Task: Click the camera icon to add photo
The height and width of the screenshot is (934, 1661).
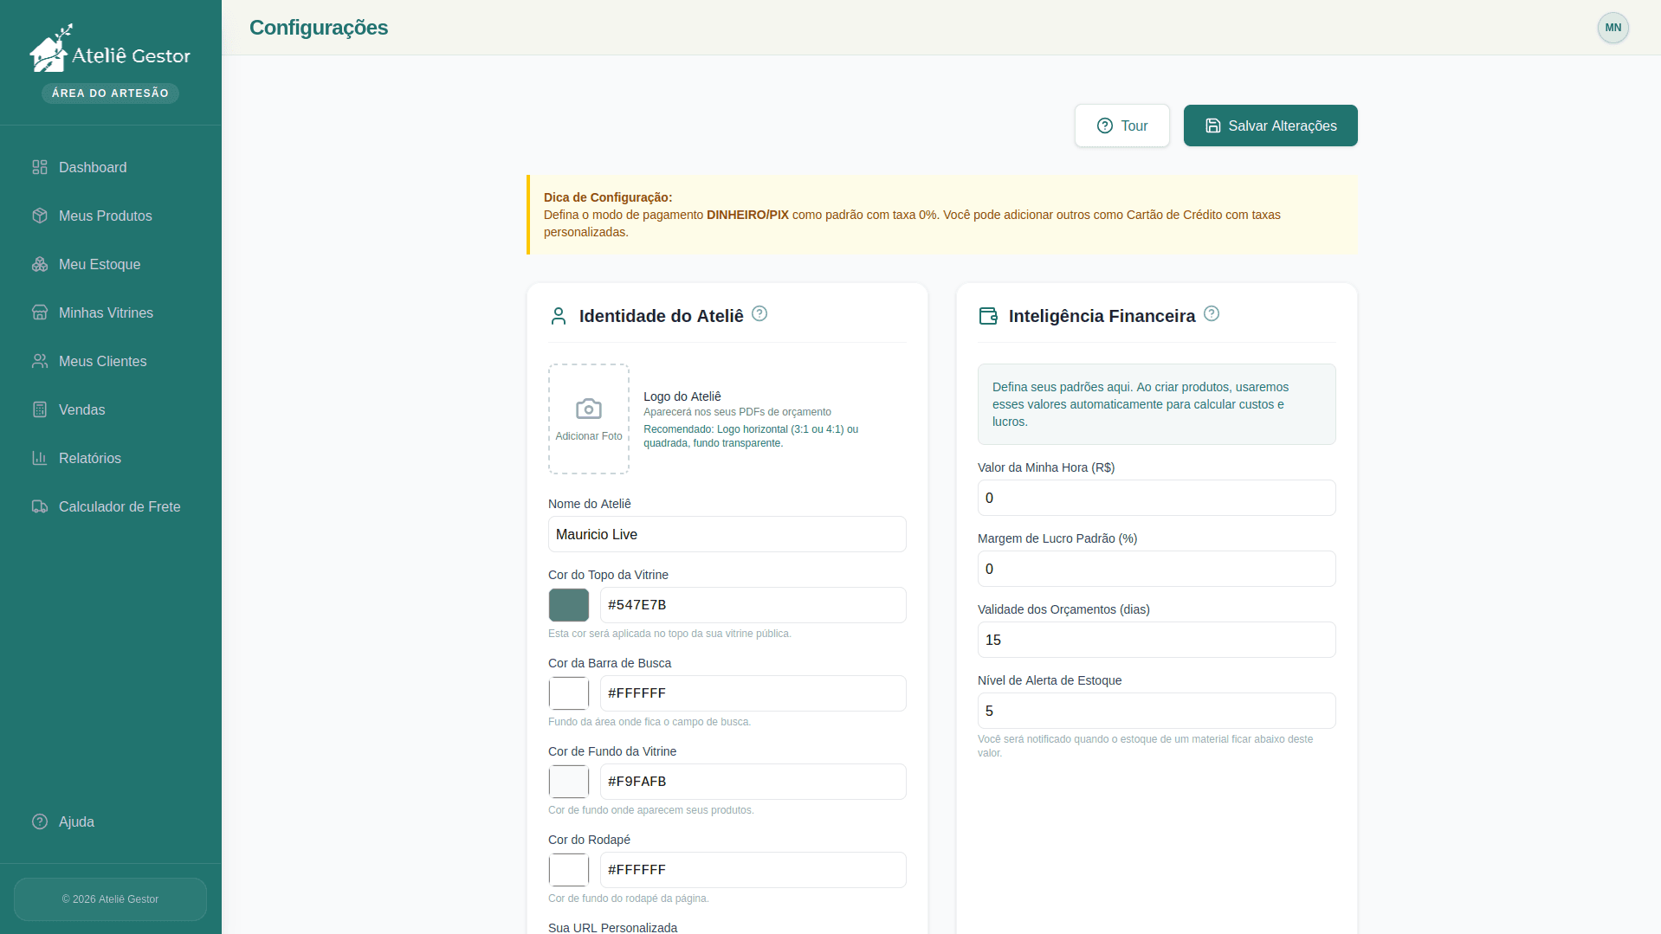Action: 589,409
